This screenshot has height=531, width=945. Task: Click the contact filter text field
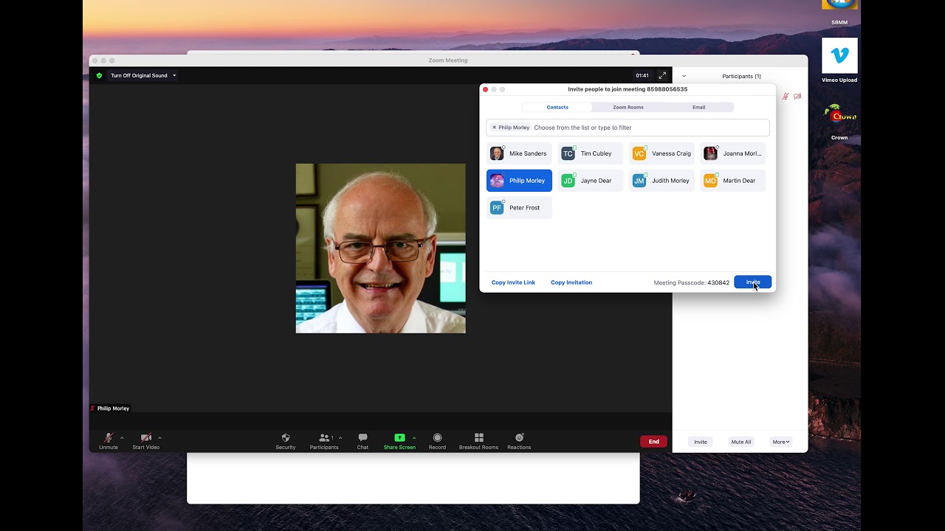[628, 128]
